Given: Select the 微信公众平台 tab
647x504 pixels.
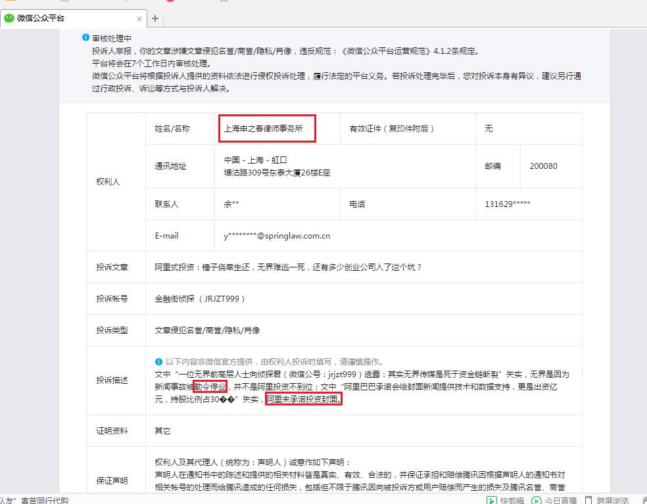Looking at the screenshot, I should [74, 18].
